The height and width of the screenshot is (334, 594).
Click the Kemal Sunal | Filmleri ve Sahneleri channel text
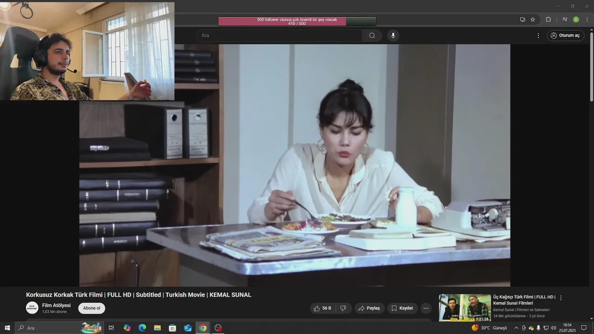pyautogui.click(x=521, y=310)
